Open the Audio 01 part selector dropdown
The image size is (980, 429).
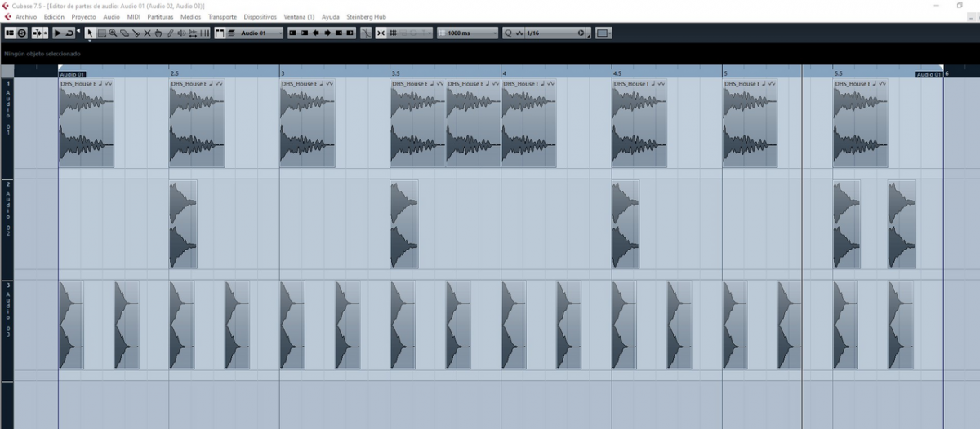pos(261,33)
